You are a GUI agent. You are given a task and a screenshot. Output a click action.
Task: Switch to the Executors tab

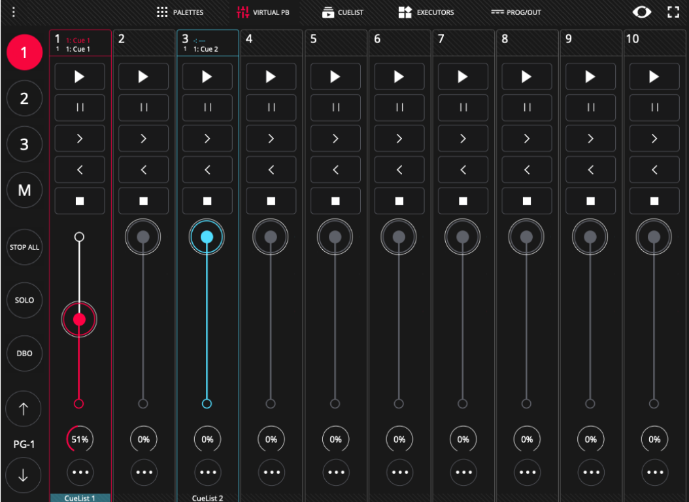(x=426, y=12)
